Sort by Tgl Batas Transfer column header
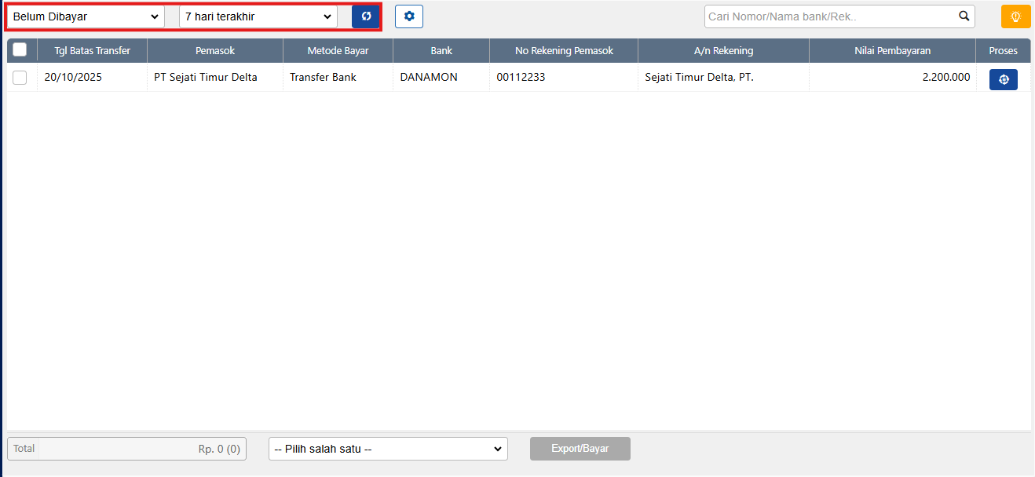 click(x=92, y=51)
